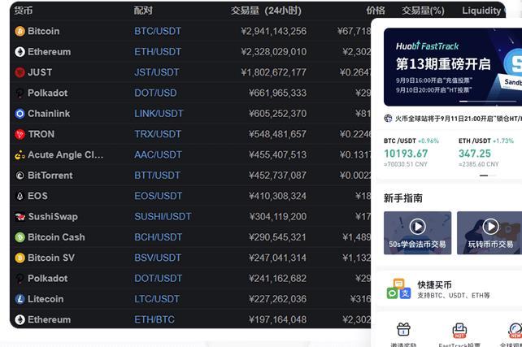Viewport: 522px width, 347px height.
Task: Click the 邀请奖励 gift box icon
Action: [403, 329]
